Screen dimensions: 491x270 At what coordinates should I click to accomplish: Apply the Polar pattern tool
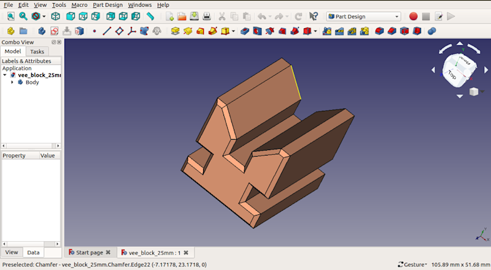352,31
